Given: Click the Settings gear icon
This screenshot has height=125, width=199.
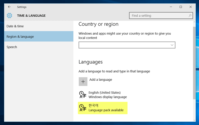Looking at the screenshot, I should pos(10,15).
